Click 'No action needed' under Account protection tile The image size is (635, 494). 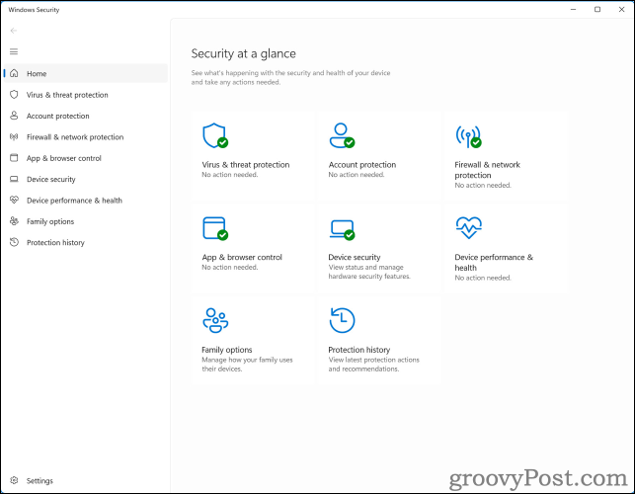coord(356,175)
